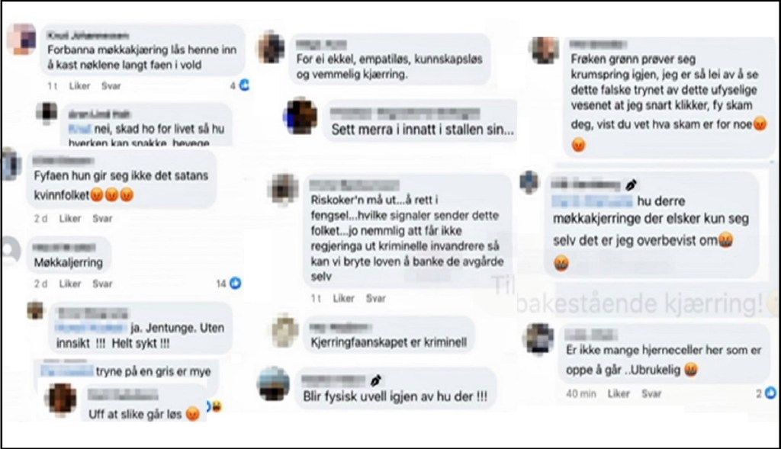
Task: Click Liker under the Møkkaljerring comment
Action: [69, 284]
